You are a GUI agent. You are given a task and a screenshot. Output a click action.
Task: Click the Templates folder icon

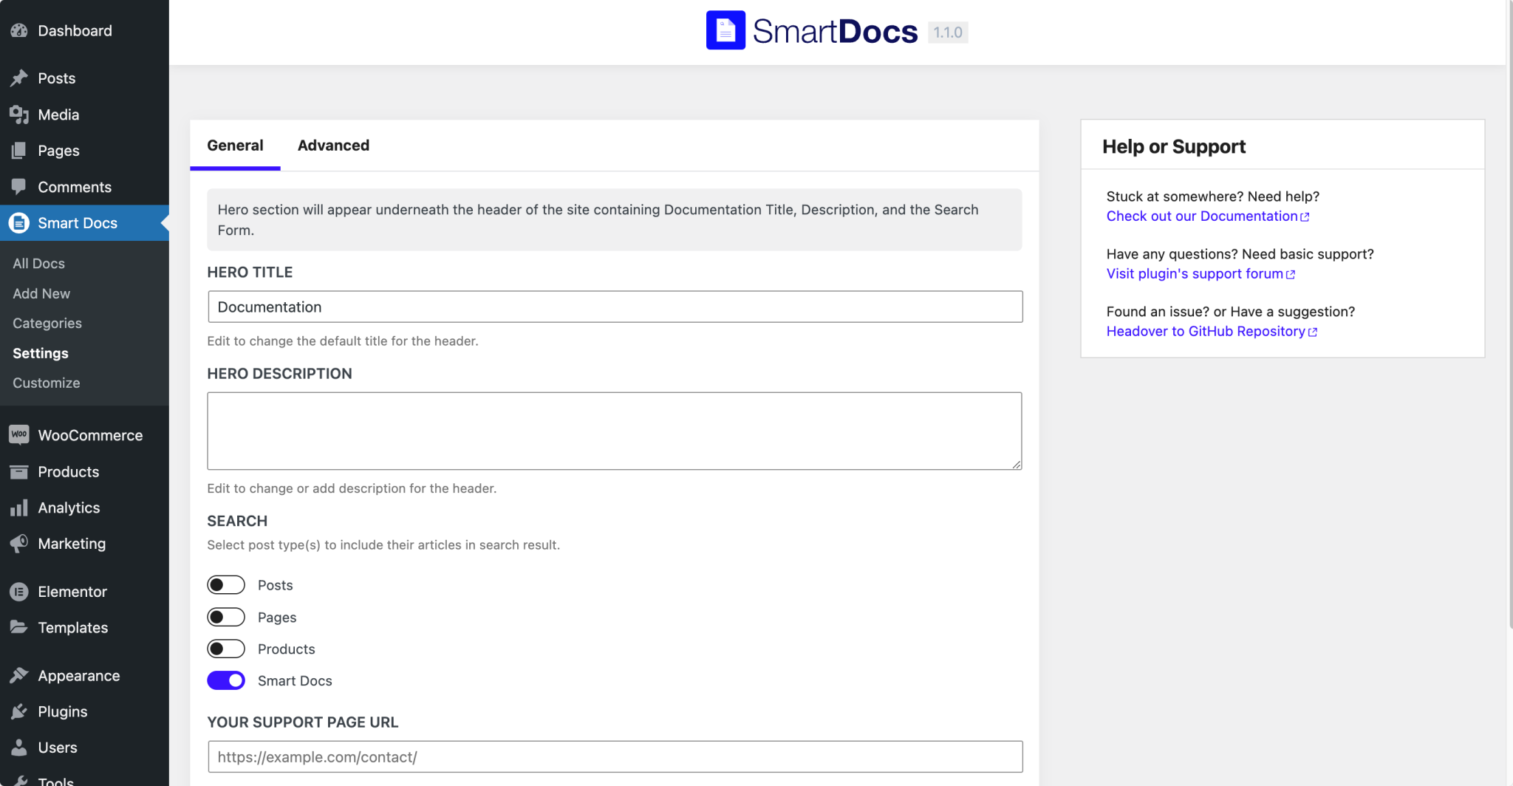coord(19,627)
